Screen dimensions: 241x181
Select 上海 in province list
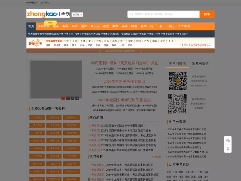pos(75,41)
